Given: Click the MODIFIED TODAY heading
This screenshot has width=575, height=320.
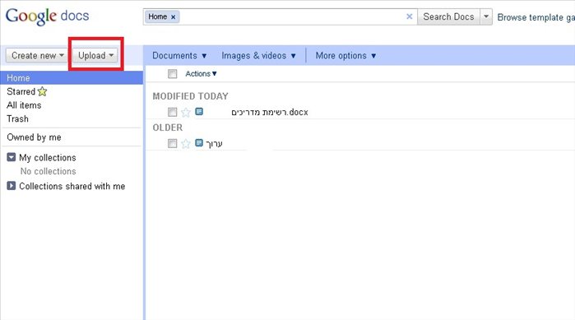Looking at the screenshot, I should 190,96.
